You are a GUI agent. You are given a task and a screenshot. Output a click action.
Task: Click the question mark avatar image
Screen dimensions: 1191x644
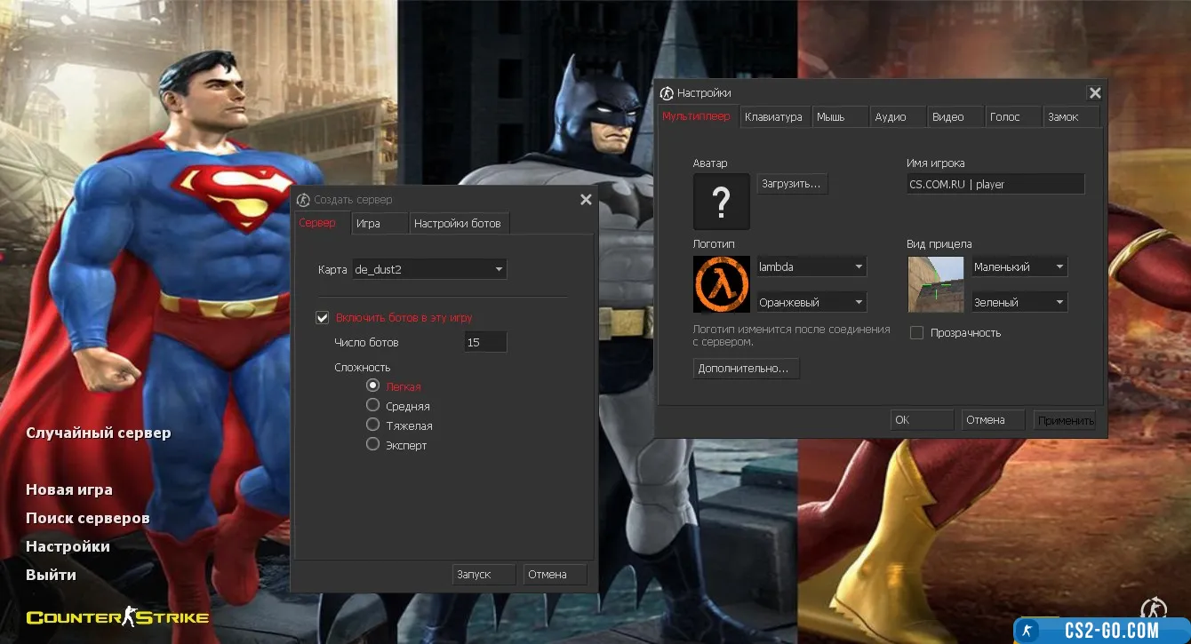tap(721, 202)
